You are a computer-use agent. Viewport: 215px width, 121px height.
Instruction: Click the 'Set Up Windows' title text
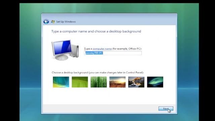click(66, 22)
